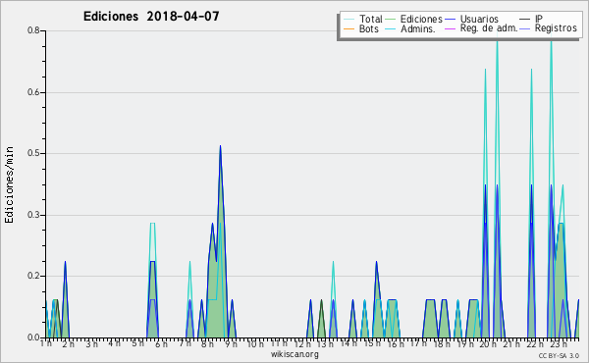Screen dimensions: 589x363
Task: Click the 'IP' legend entry
Action: pos(531,19)
